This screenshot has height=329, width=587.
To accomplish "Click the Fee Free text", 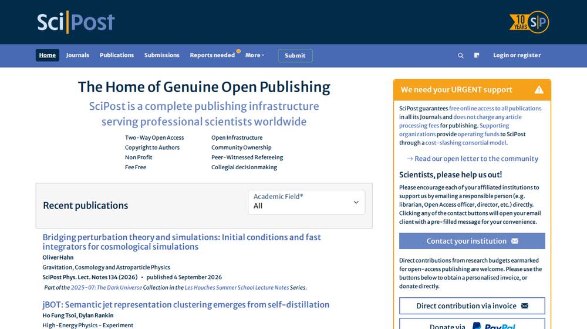I will (x=136, y=167).
